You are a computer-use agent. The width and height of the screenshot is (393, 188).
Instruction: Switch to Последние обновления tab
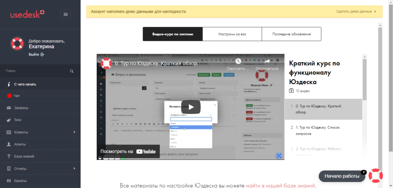tap(292, 34)
